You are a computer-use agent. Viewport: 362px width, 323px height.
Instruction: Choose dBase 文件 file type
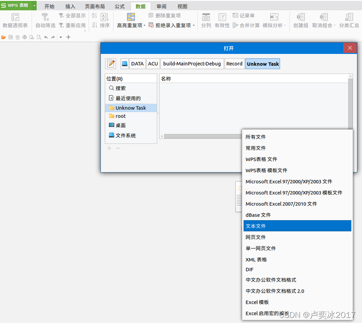(x=297, y=215)
